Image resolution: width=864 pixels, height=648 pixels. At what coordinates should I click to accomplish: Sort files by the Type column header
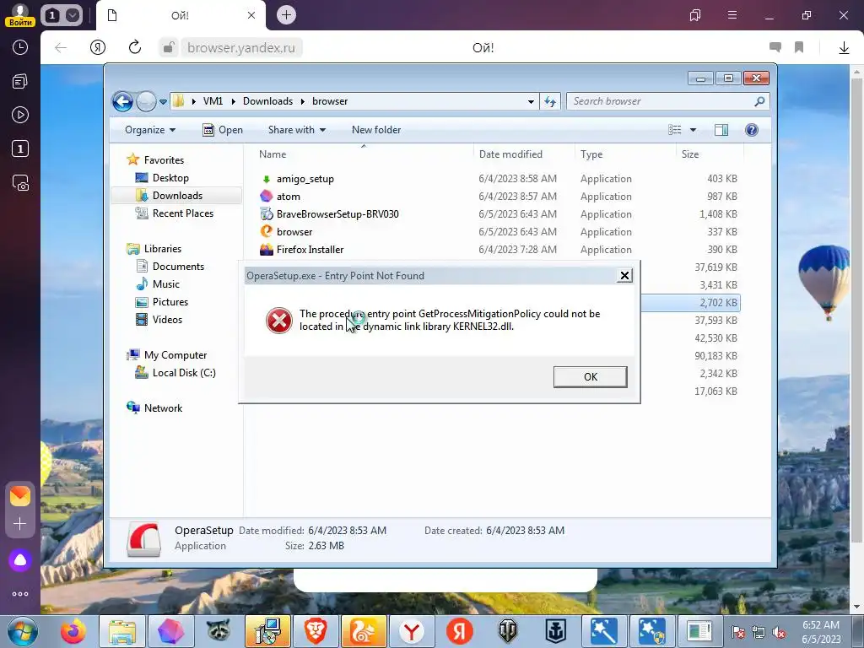coord(591,154)
